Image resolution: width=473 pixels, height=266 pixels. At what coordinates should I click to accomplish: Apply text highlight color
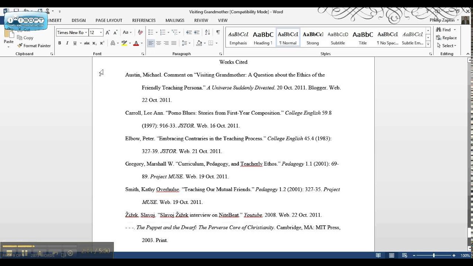tap(124, 43)
